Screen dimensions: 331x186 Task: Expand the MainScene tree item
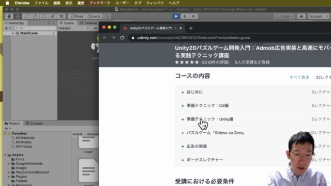click(13, 33)
